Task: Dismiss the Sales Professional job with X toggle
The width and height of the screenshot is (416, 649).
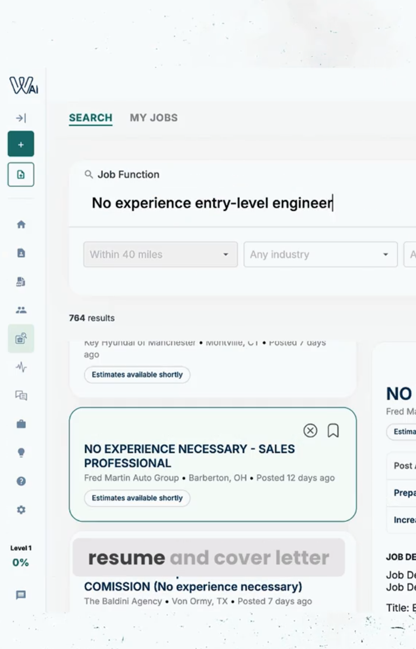Action: pyautogui.click(x=310, y=431)
